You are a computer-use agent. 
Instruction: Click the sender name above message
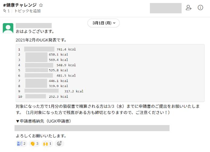pos(34,25)
